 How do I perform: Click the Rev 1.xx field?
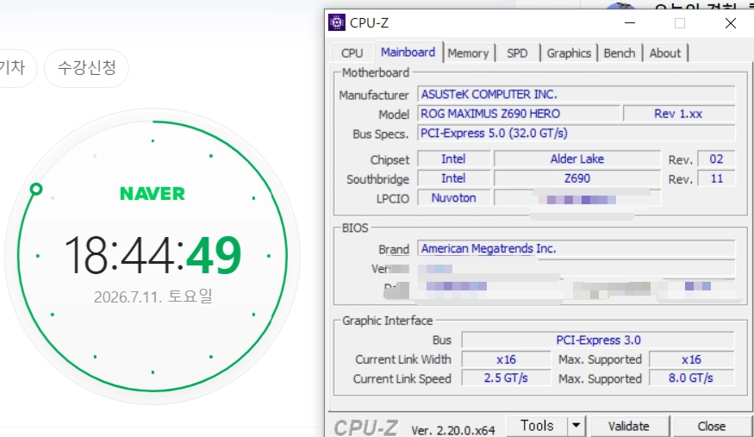coord(678,114)
